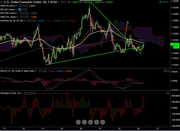
Task: Click the current price label 1.33076 on axis
Action: point(175,44)
